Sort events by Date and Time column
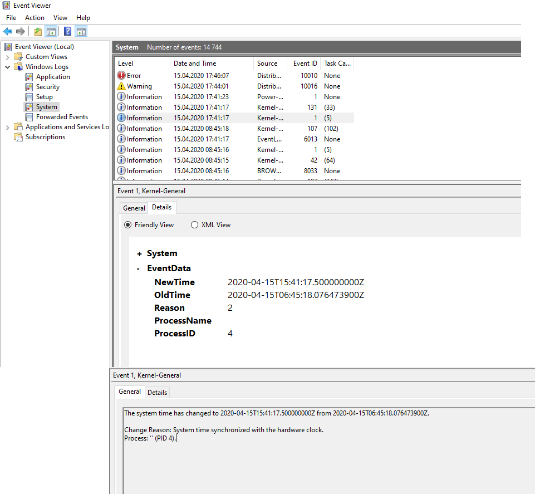This screenshot has height=494, width=535. (195, 63)
